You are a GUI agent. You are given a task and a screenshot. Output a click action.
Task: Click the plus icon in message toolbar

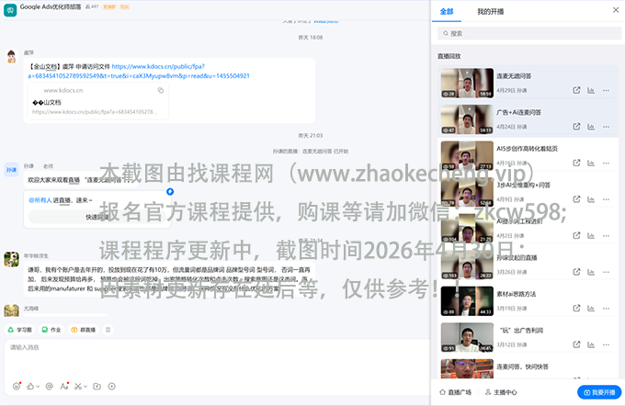point(112,386)
